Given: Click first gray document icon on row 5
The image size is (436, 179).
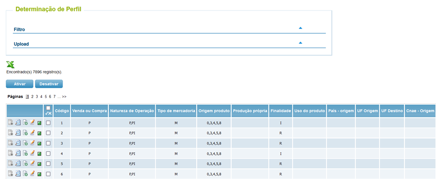Looking at the screenshot, I should 11,164.
